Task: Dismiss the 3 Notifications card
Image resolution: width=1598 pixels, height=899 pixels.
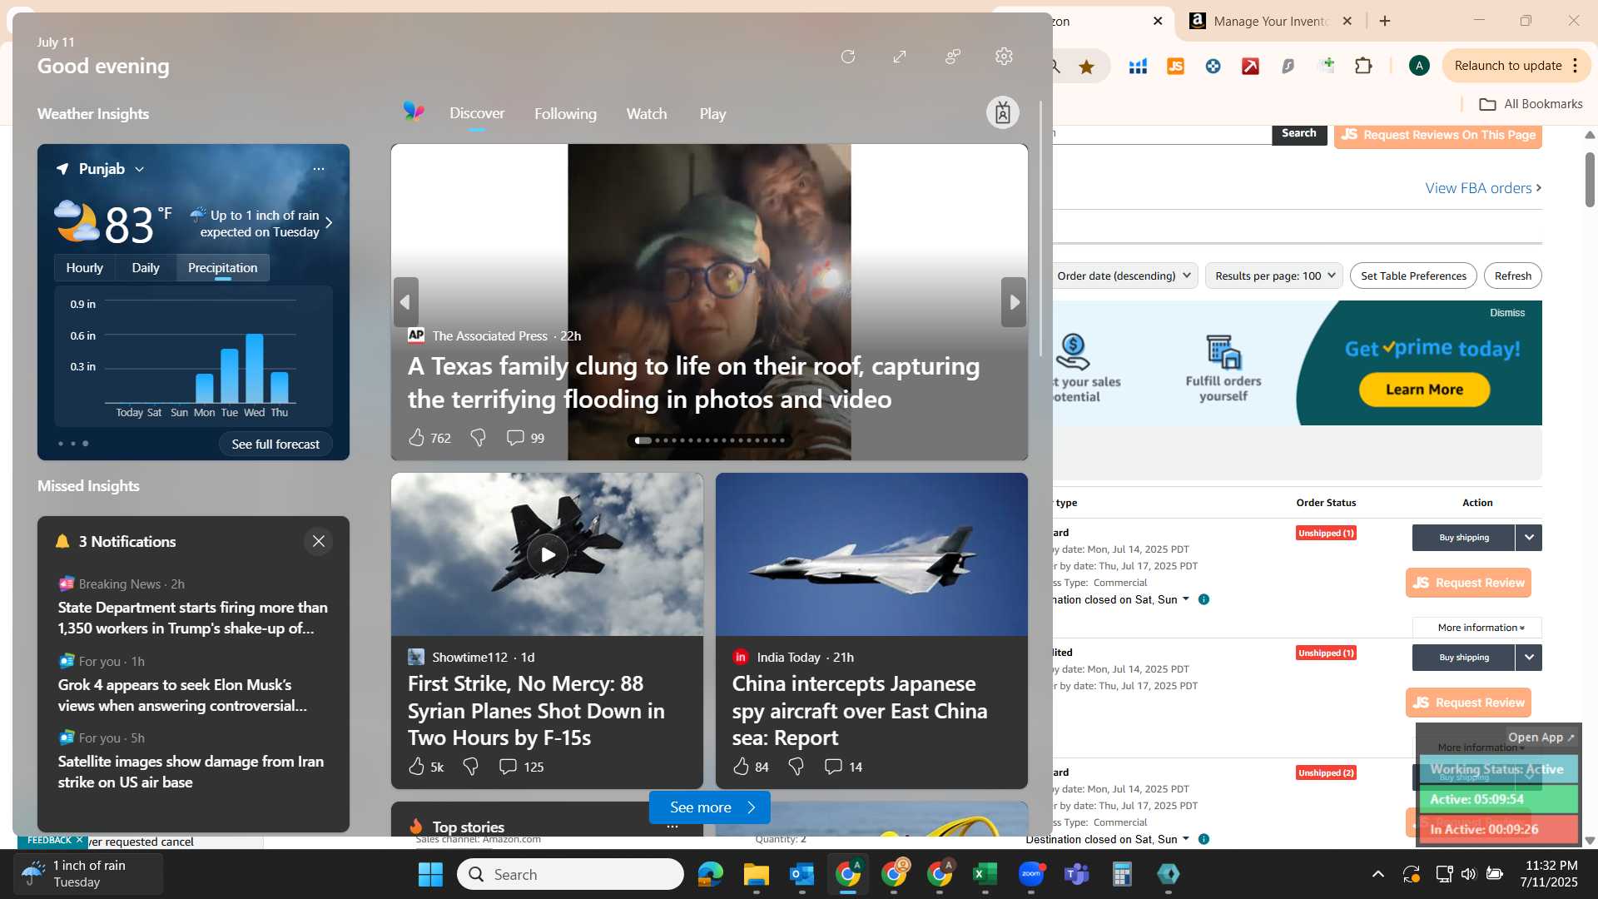Action: pos(319,542)
